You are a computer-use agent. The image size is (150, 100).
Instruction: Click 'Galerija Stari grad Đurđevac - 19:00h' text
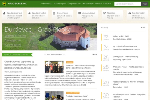(126, 49)
